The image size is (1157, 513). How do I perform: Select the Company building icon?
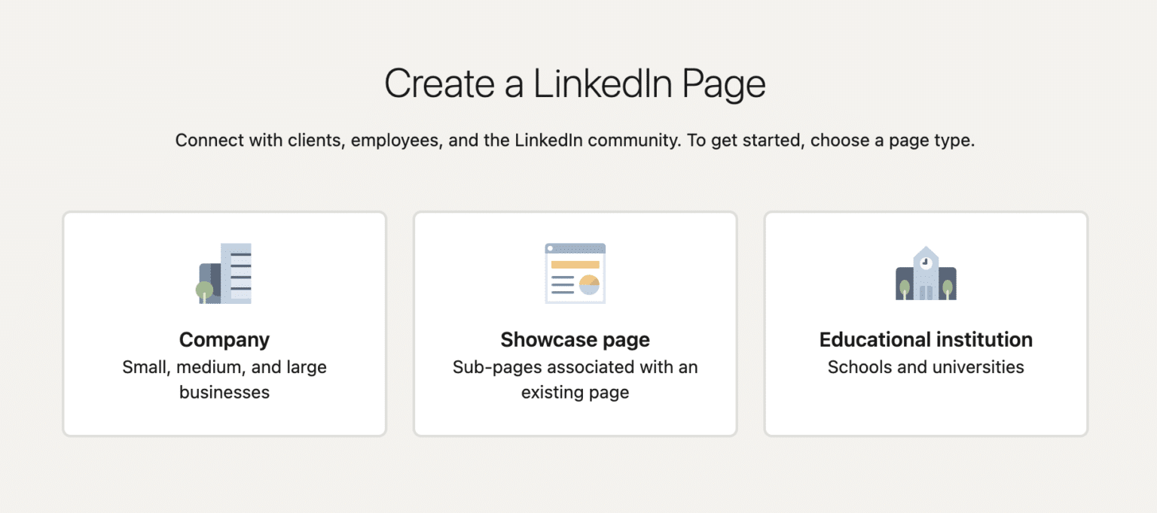[x=224, y=274]
